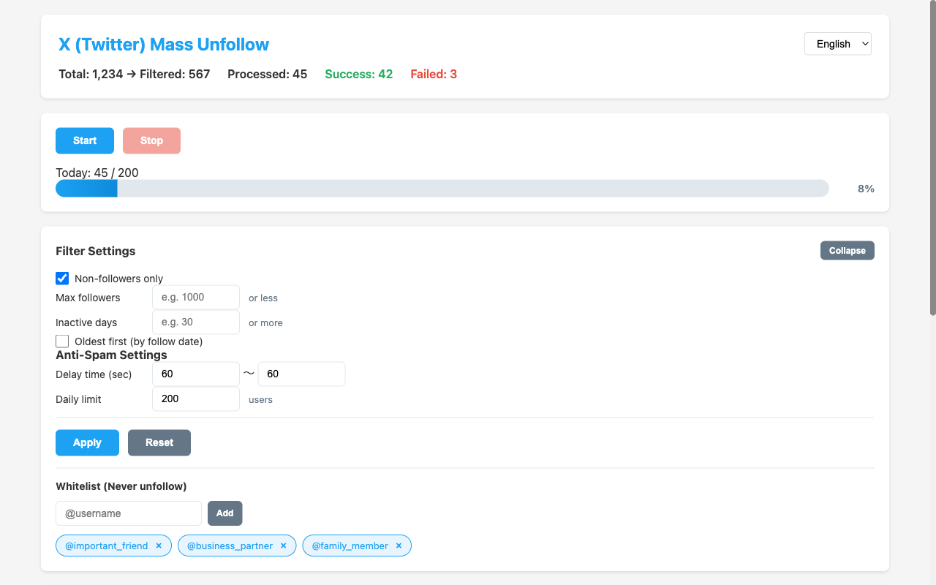Click the Processed: 45 counter
This screenshot has height=585, width=936.
click(x=268, y=74)
